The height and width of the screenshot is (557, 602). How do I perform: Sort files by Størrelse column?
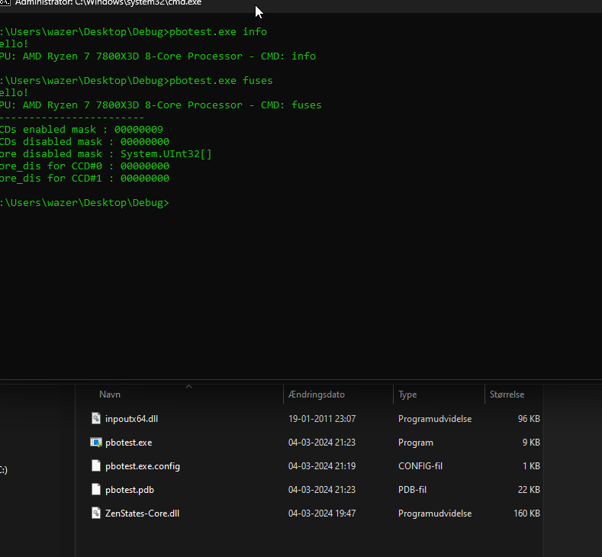[507, 394]
